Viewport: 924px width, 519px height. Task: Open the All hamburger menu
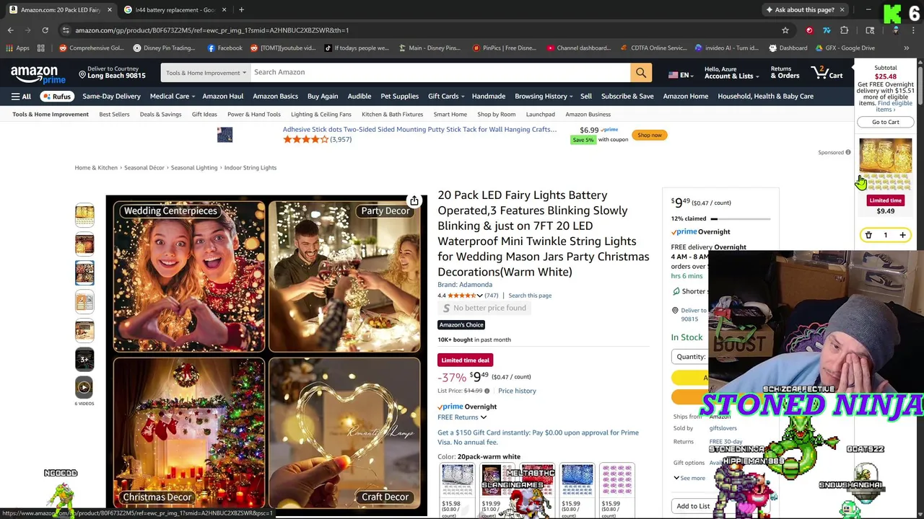21,97
